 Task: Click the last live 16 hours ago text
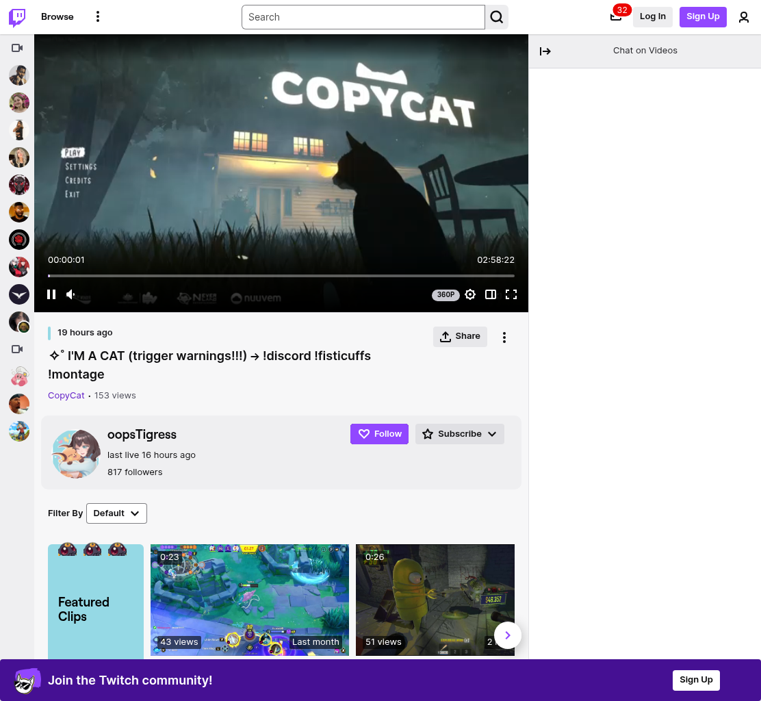point(151,455)
